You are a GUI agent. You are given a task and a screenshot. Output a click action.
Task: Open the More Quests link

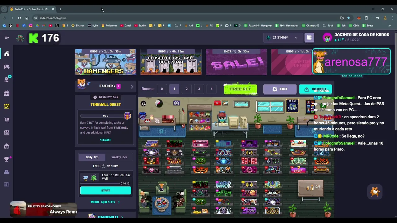click(105, 202)
